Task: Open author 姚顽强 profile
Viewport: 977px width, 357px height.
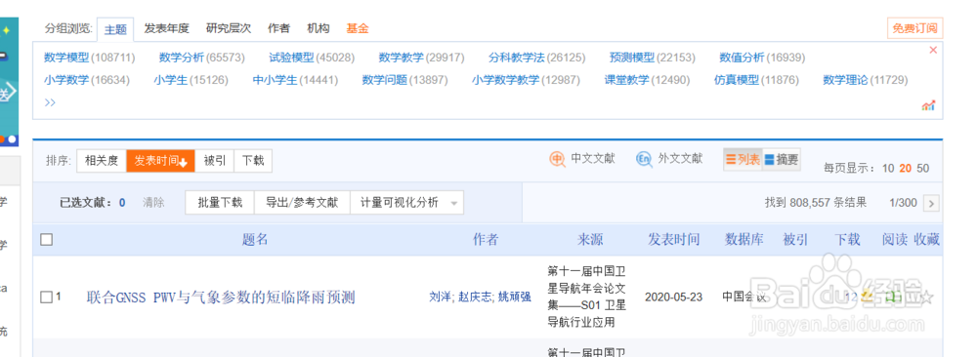Action: point(515,297)
